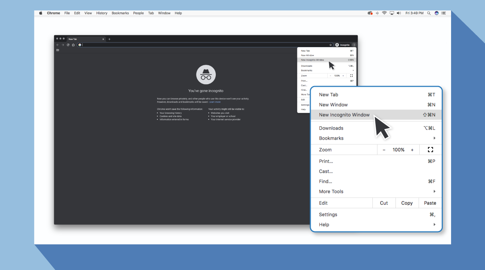Image resolution: width=485 pixels, height=270 pixels.
Task: Click the browser address bar field
Action: pos(202,45)
